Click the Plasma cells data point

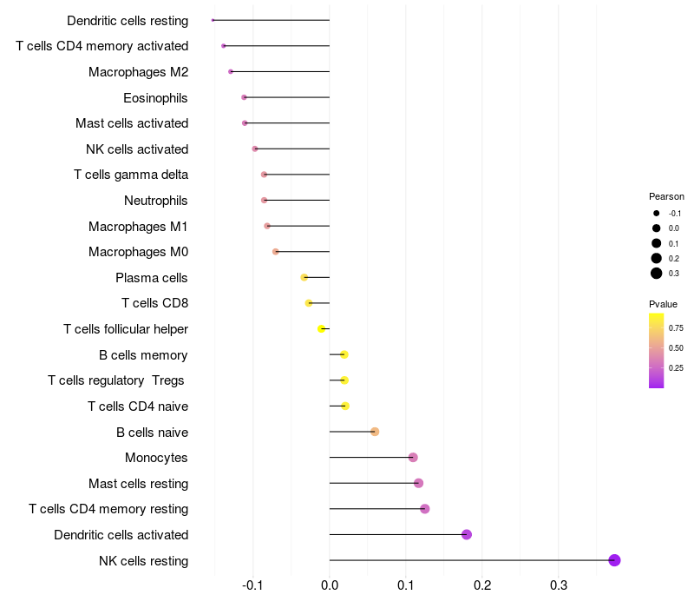pyautogui.click(x=304, y=277)
